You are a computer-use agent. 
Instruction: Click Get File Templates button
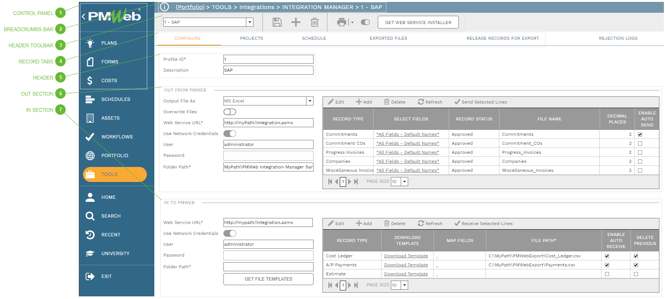(x=268, y=279)
